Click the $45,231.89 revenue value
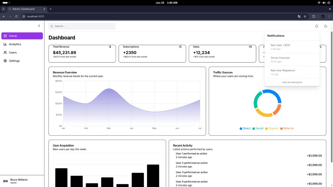Image resolution: width=333 pixels, height=187 pixels. coord(64,53)
